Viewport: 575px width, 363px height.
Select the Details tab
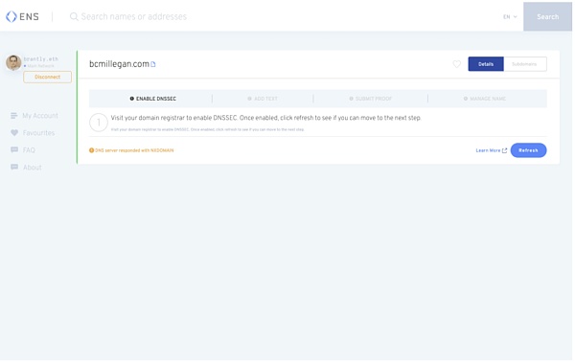[486, 64]
